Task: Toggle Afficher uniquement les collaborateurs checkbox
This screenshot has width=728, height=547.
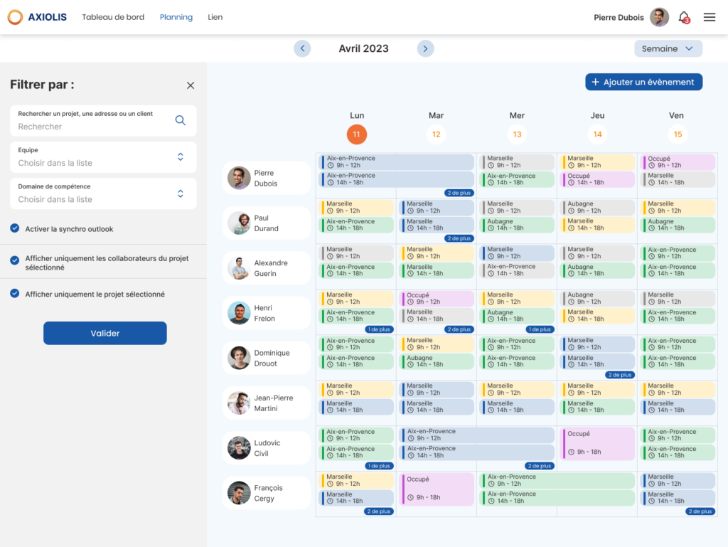Action: pyautogui.click(x=15, y=260)
